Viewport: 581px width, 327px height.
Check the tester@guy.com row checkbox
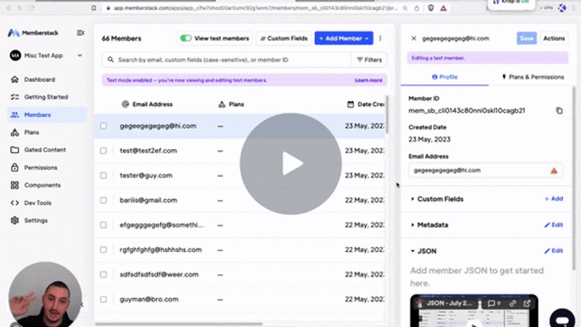coord(103,176)
